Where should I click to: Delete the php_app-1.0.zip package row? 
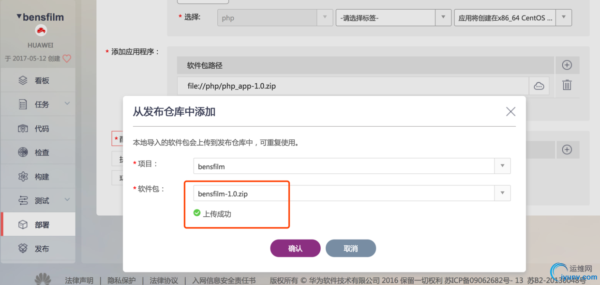tap(567, 86)
